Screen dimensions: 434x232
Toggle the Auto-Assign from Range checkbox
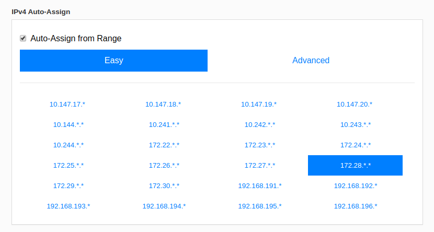(x=23, y=38)
